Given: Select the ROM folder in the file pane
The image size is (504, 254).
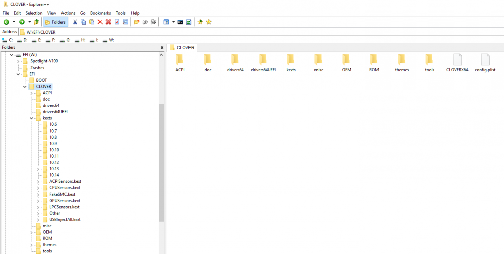Looking at the screenshot, I should pyautogui.click(x=374, y=63).
